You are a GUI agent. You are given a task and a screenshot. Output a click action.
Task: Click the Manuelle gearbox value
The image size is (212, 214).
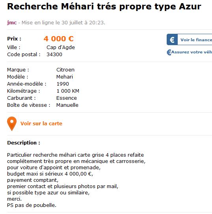[x=67, y=105]
